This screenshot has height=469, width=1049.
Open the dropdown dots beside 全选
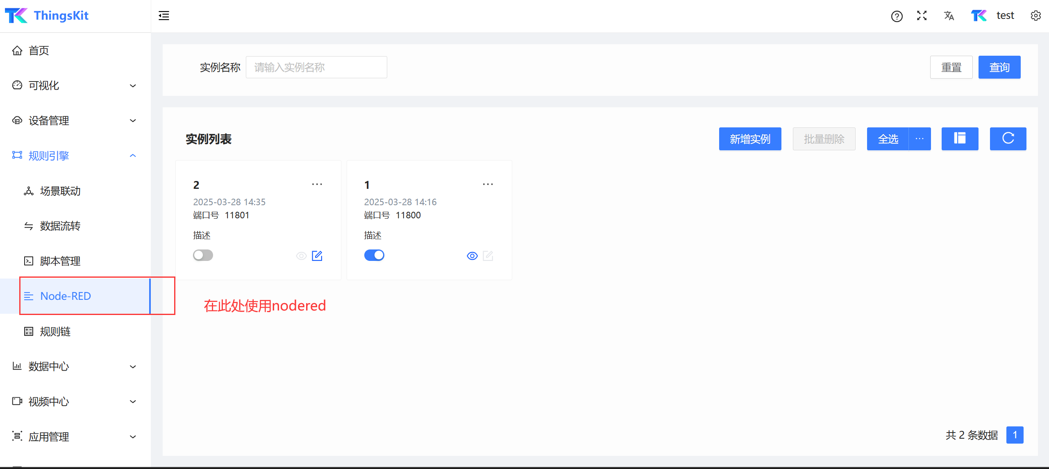(920, 139)
